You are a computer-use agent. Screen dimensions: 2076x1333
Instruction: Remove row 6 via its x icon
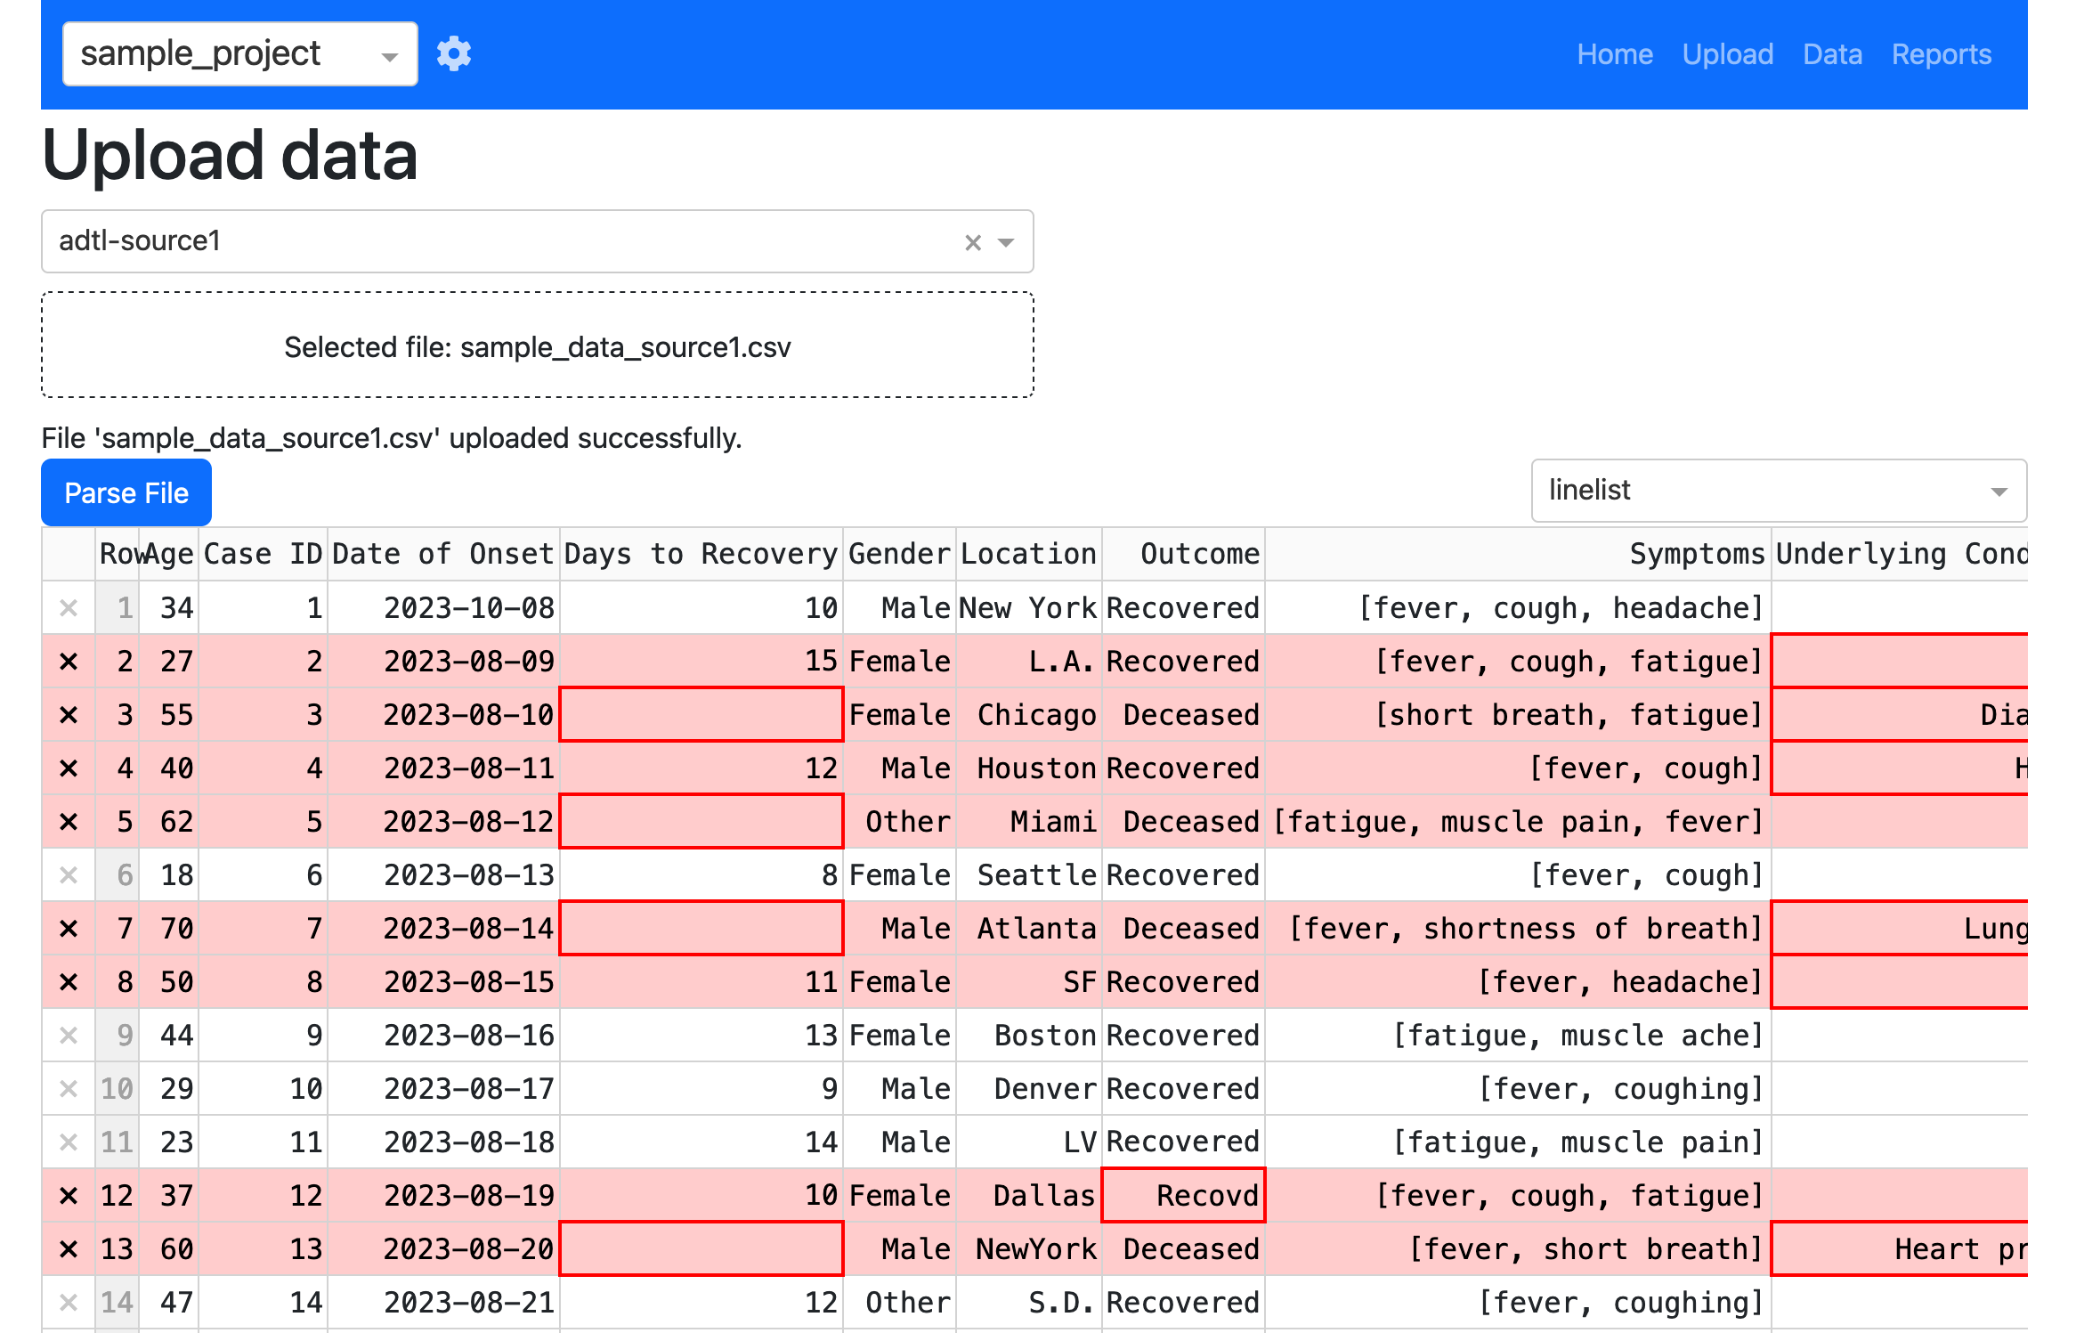[69, 875]
